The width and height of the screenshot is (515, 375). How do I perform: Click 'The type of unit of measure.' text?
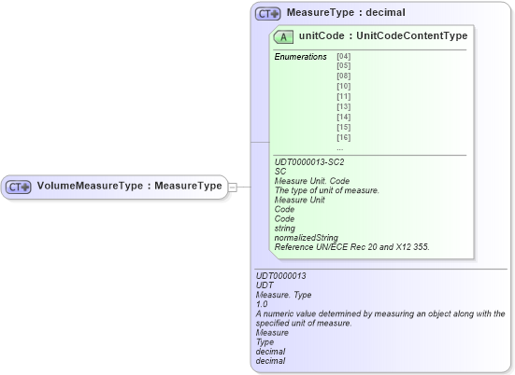tap(327, 190)
